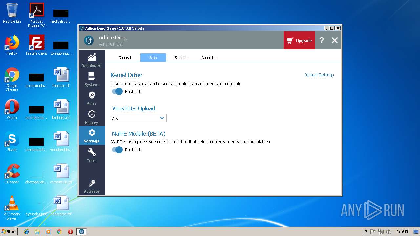Close Adlice Diag with the large X

click(x=334, y=40)
